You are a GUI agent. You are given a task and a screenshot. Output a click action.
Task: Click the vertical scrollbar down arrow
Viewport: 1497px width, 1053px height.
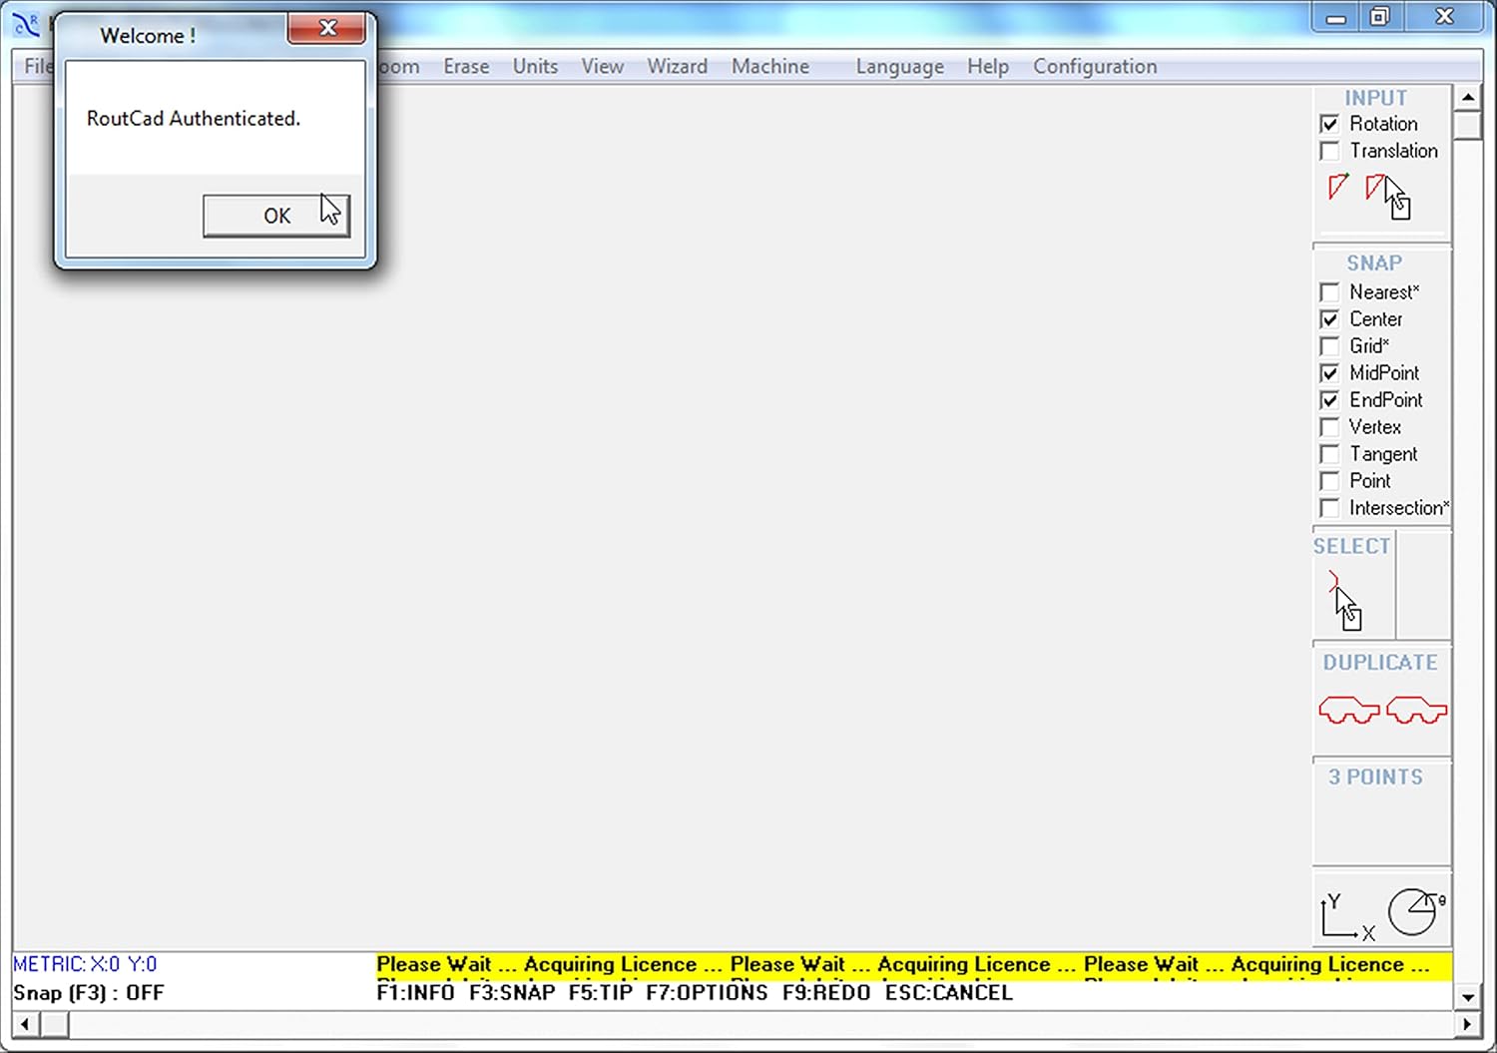(1467, 997)
